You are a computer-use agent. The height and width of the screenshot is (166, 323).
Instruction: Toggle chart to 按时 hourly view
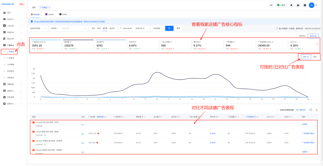[x=306, y=57]
